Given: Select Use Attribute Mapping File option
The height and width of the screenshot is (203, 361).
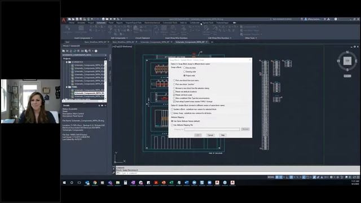Looking at the screenshot, I should click(172, 125).
